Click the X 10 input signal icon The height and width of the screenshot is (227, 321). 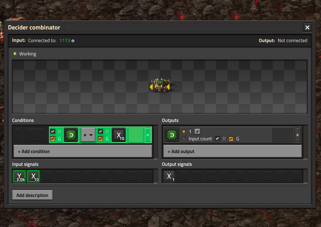pyautogui.click(x=33, y=176)
